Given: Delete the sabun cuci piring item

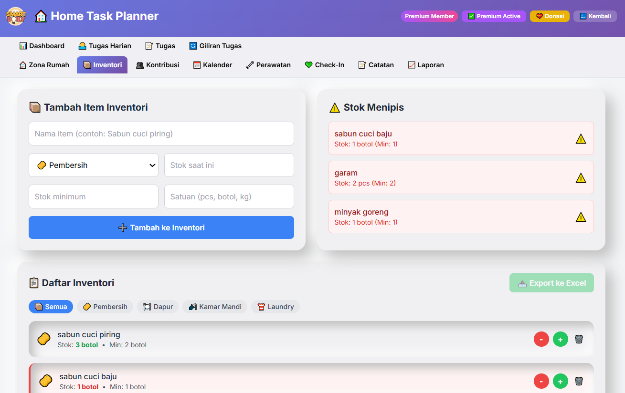Looking at the screenshot, I should (x=579, y=339).
